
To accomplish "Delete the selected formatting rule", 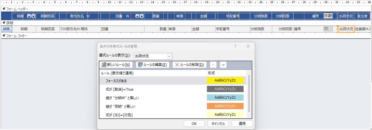I will pos(189,65).
